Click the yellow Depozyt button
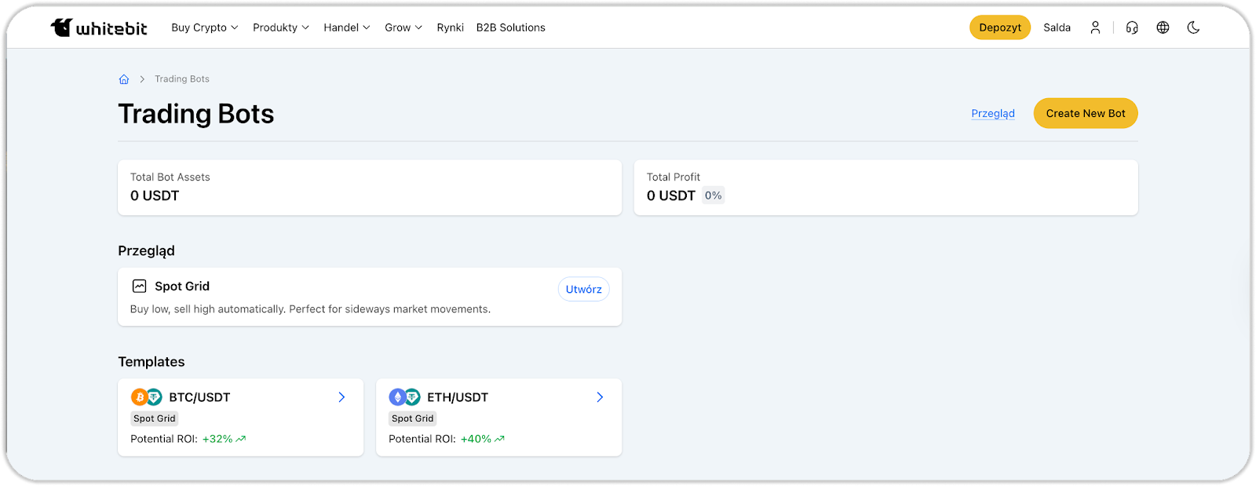1256x486 pixels. pyautogui.click(x=999, y=27)
